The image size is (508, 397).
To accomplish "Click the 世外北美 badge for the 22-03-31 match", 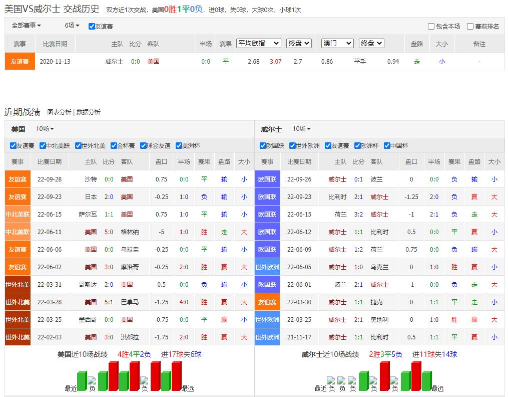I will pos(18,284).
